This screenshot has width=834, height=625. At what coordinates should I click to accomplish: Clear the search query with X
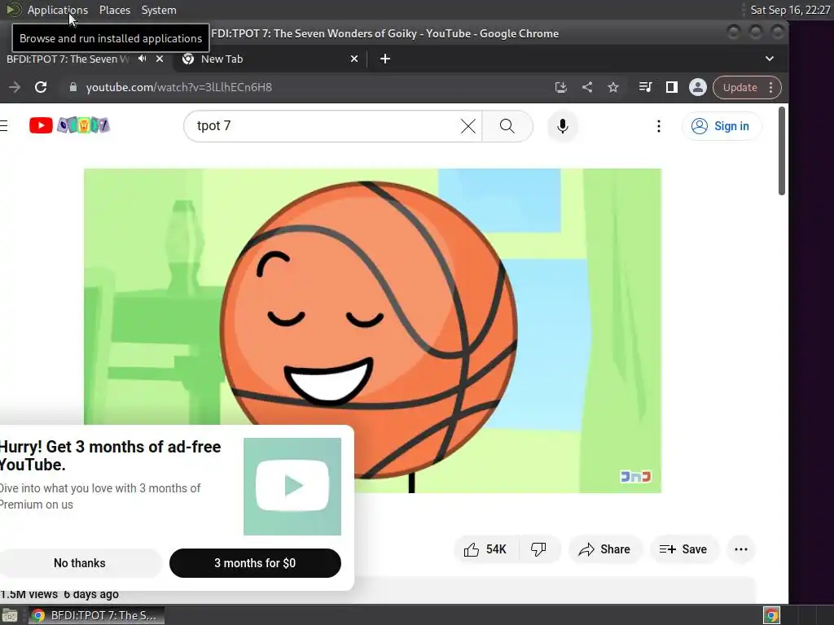coord(468,126)
